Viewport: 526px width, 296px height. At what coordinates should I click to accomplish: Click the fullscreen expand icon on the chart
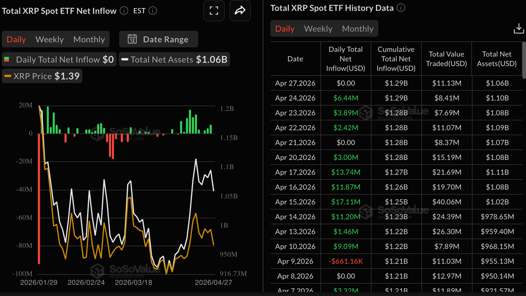pos(214,11)
